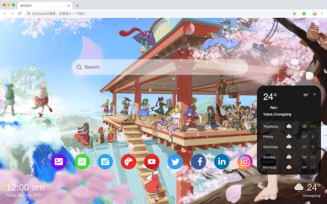This screenshot has width=327, height=204.
Task: Click the green extension icon in the toolbar
Action: click(x=304, y=14)
